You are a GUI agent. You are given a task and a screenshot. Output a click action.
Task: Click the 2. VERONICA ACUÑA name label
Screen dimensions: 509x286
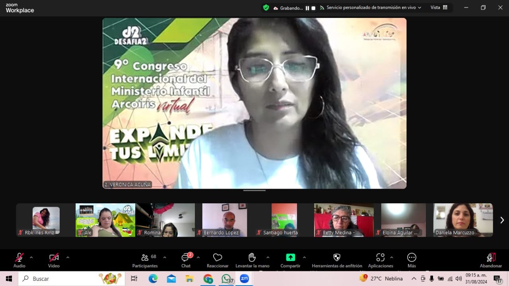128,185
